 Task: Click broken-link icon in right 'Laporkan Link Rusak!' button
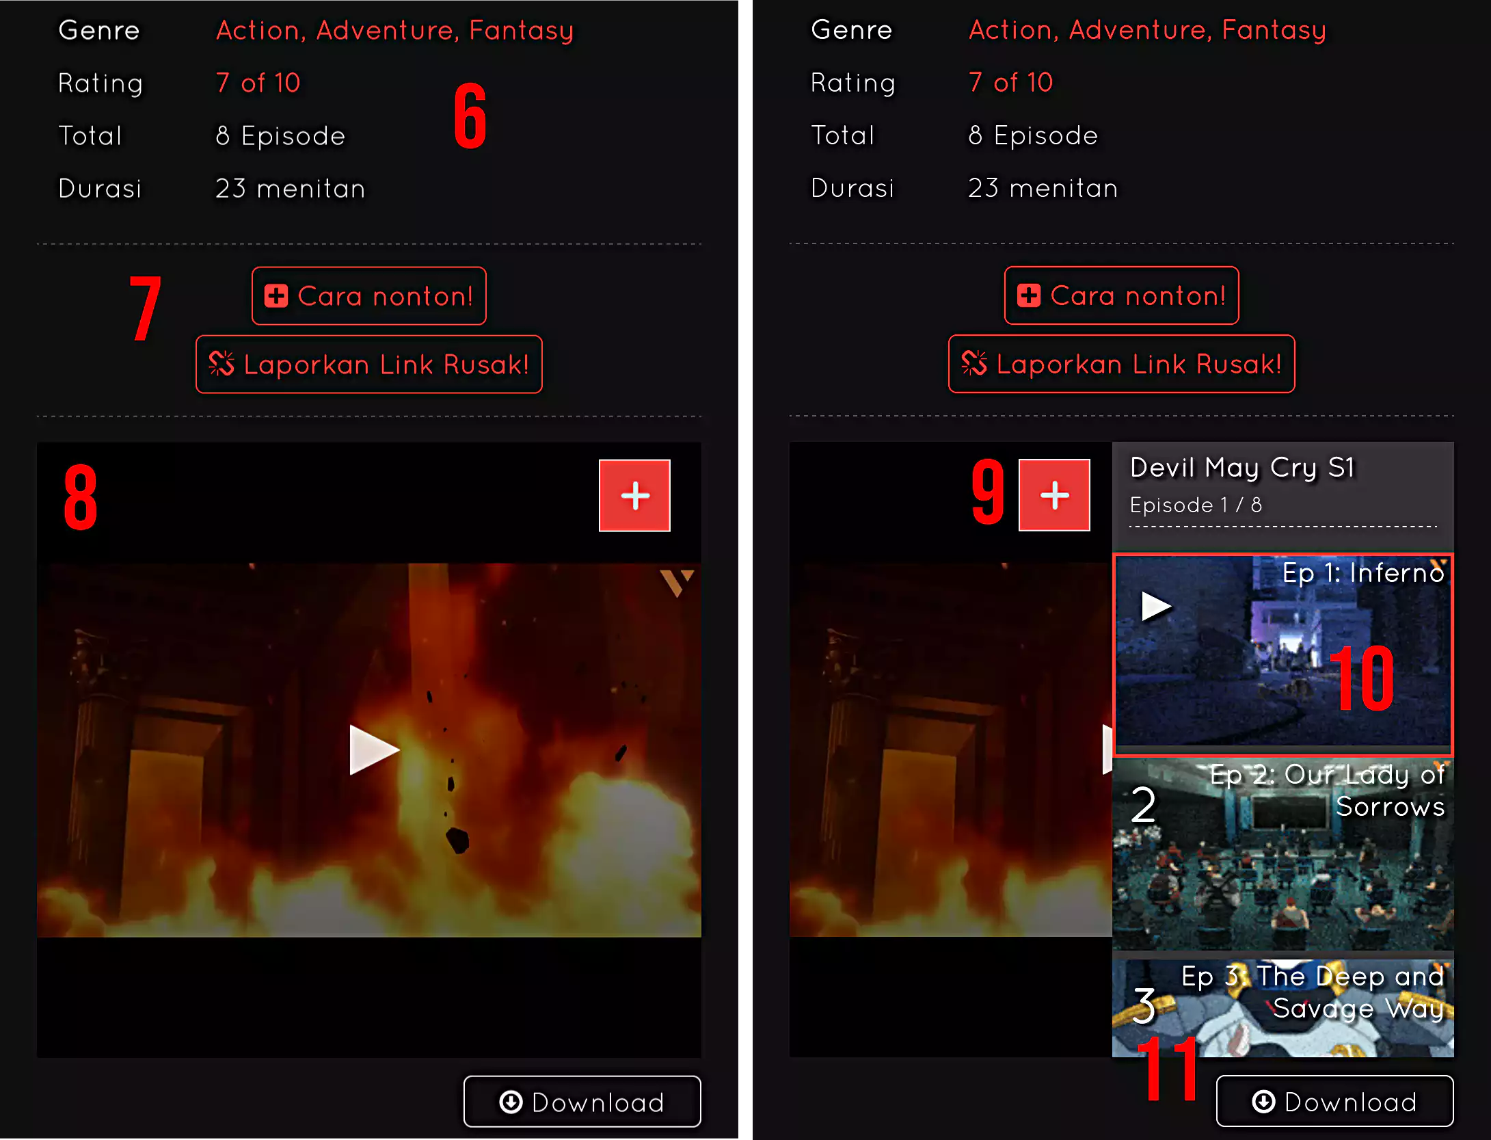pos(974,364)
